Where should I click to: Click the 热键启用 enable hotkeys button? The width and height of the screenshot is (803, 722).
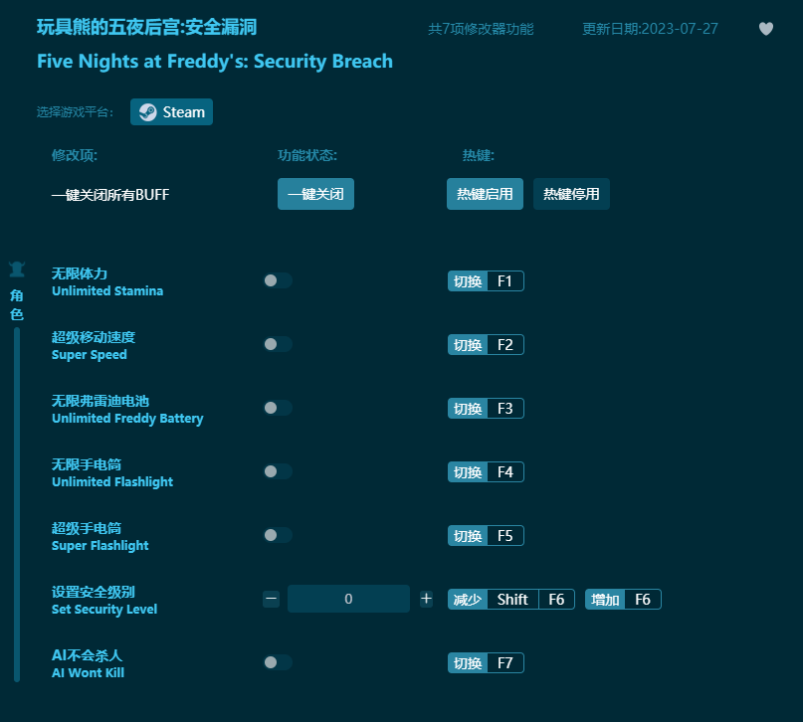[485, 194]
